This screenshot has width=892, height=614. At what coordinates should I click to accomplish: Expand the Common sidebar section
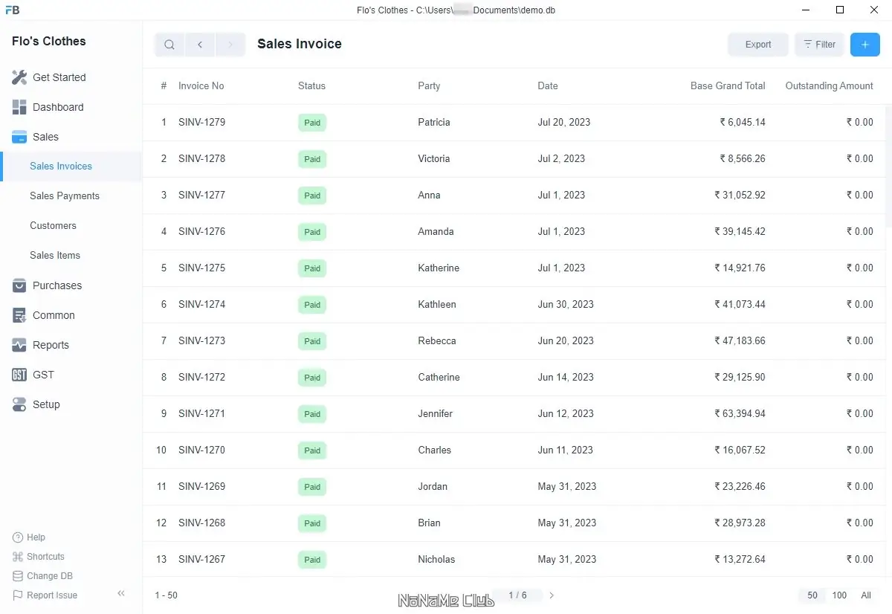pyautogui.click(x=54, y=315)
